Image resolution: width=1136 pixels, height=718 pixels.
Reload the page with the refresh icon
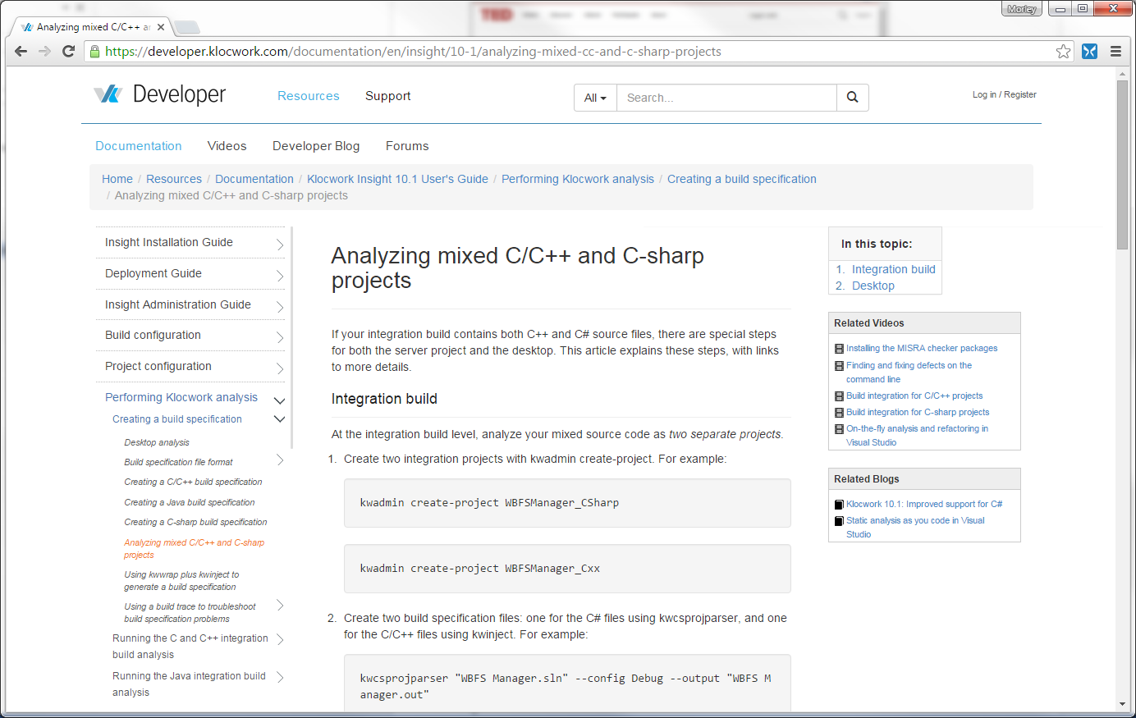pos(69,51)
